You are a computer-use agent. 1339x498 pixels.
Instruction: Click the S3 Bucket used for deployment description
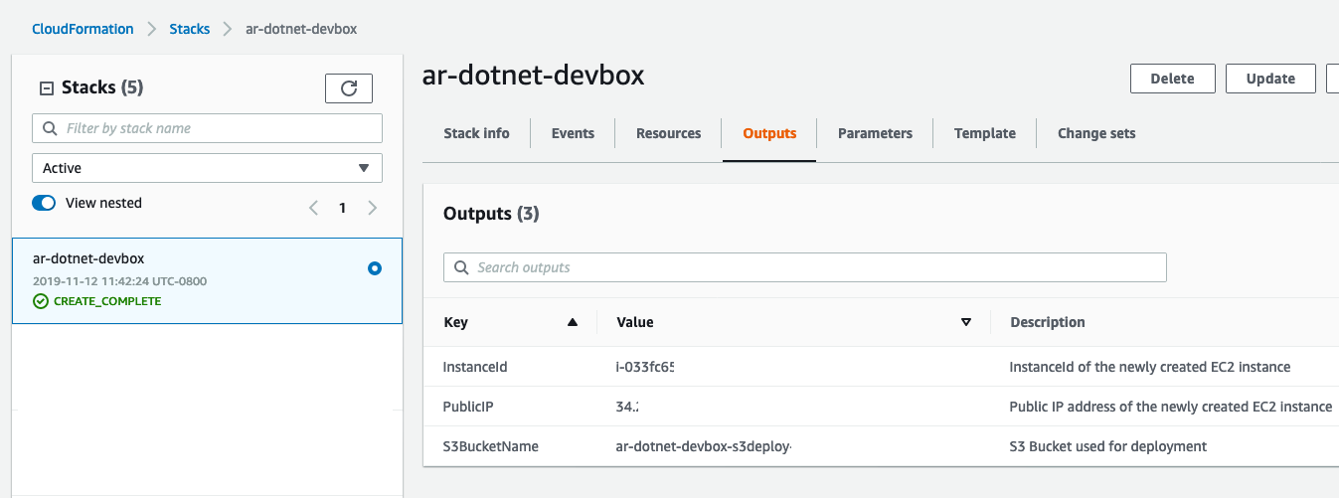pos(1108,446)
